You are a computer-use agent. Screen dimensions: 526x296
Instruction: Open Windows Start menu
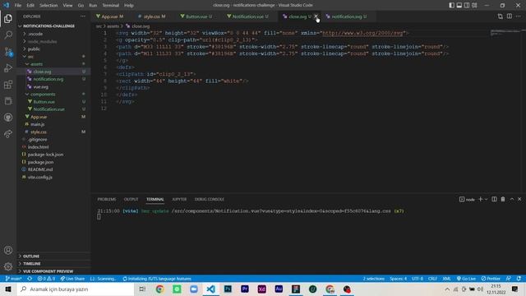[8, 289]
